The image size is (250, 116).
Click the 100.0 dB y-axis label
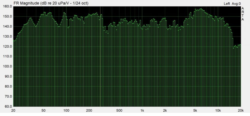[x=8, y=66]
